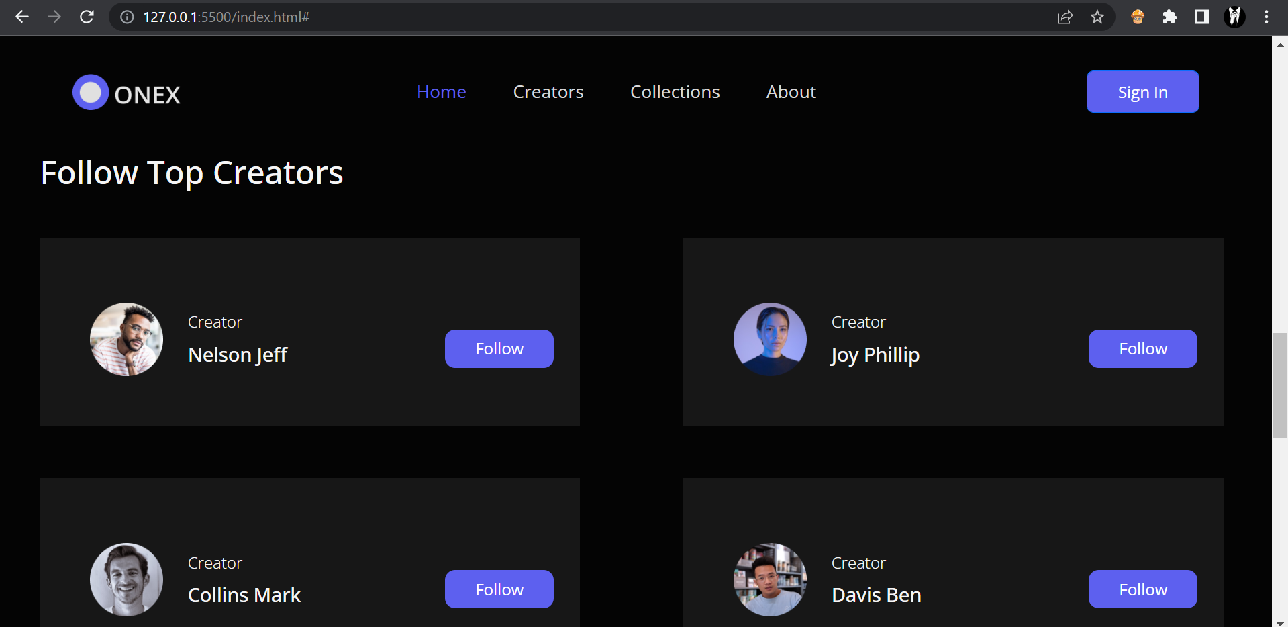Click the ONEX logo circle
The image size is (1288, 627).
point(90,92)
